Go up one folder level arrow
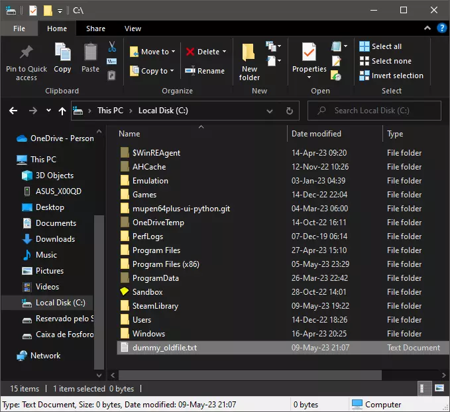Image resolution: width=450 pixels, height=412 pixels. 62,111
